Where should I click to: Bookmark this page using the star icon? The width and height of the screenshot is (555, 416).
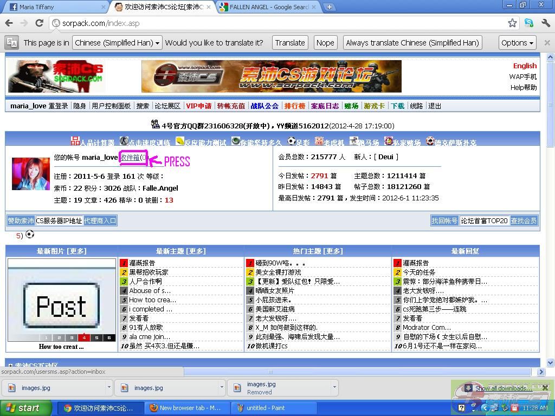512,23
